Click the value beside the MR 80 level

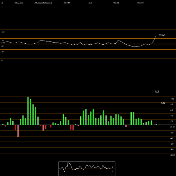click(x=163, y=103)
